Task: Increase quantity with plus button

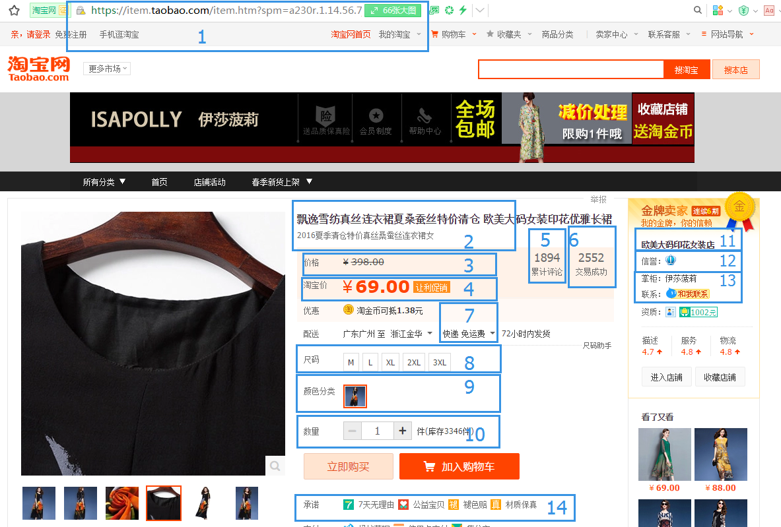Action: pyautogui.click(x=403, y=431)
